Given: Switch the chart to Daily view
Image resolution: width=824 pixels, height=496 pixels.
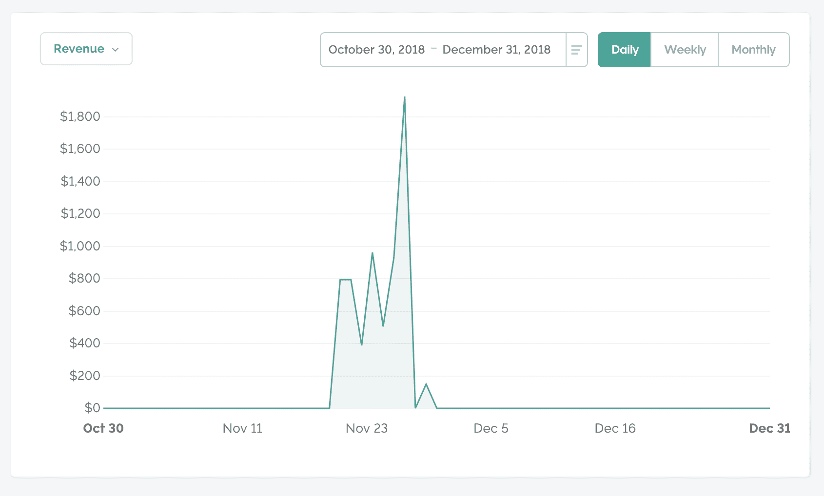Looking at the screenshot, I should [625, 50].
